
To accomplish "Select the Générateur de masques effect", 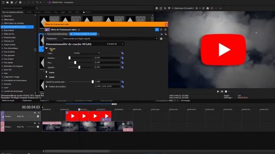I will (x=13, y=66).
